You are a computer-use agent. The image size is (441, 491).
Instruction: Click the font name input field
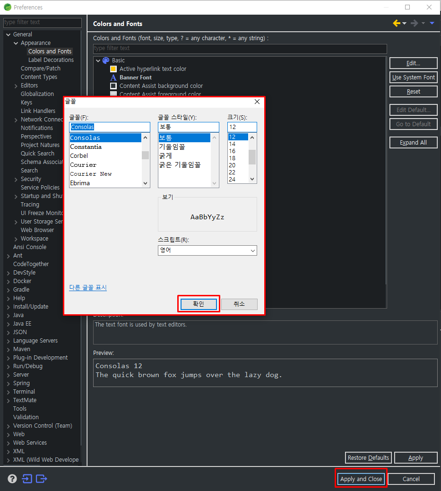point(110,127)
